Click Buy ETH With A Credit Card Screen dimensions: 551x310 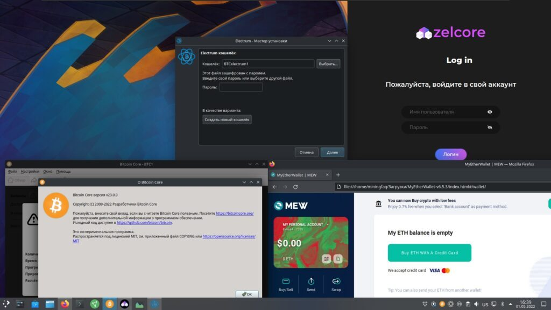click(429, 253)
